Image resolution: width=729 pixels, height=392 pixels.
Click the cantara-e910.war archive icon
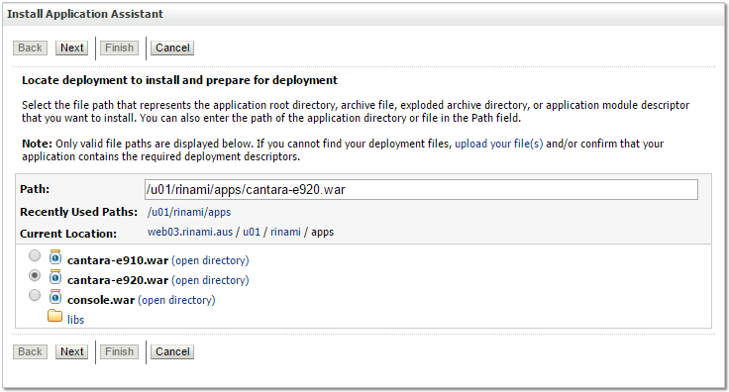tap(55, 256)
